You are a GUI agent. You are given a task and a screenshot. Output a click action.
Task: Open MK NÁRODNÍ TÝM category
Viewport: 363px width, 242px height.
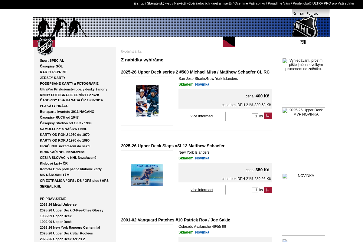[x=55, y=175]
